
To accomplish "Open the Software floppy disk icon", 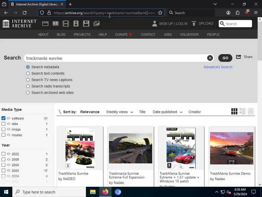I will (86, 24).
